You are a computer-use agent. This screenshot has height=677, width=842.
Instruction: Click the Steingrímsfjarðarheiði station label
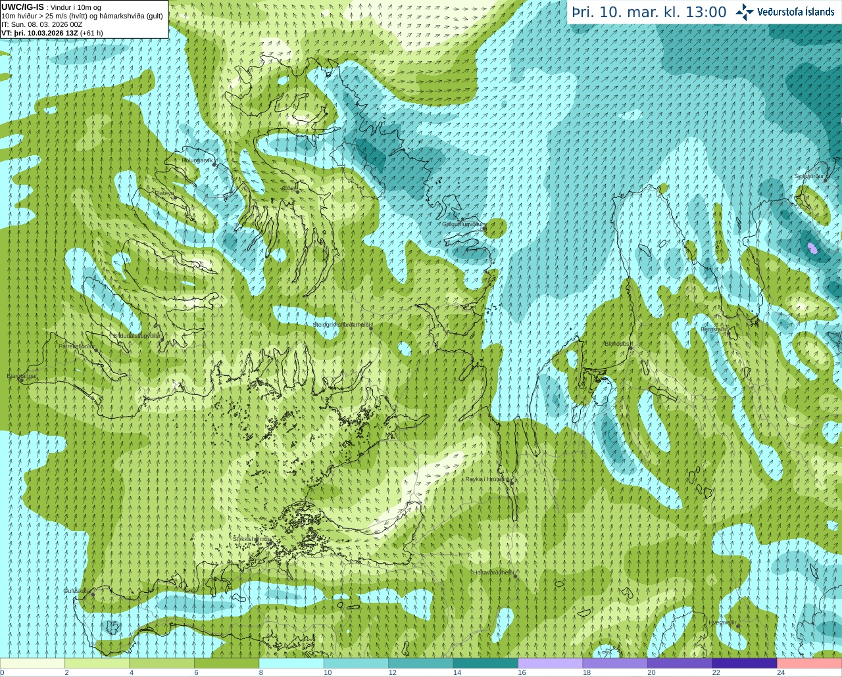[343, 325]
